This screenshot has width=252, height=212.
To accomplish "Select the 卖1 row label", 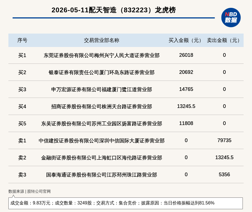I will point(22,141).
